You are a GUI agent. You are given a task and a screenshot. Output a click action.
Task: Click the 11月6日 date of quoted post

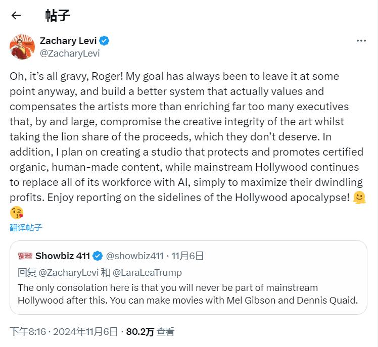pyautogui.click(x=187, y=256)
